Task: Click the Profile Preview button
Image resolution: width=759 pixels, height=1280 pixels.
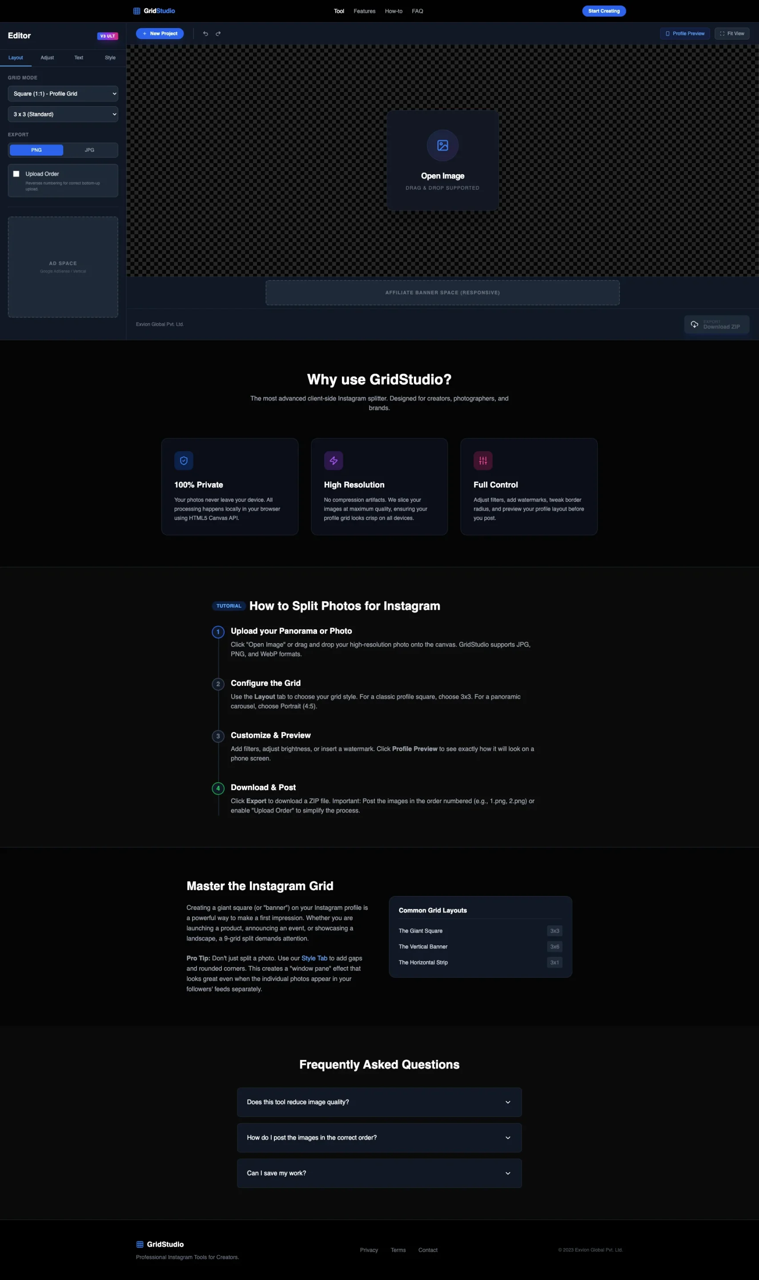Action: 685,34
